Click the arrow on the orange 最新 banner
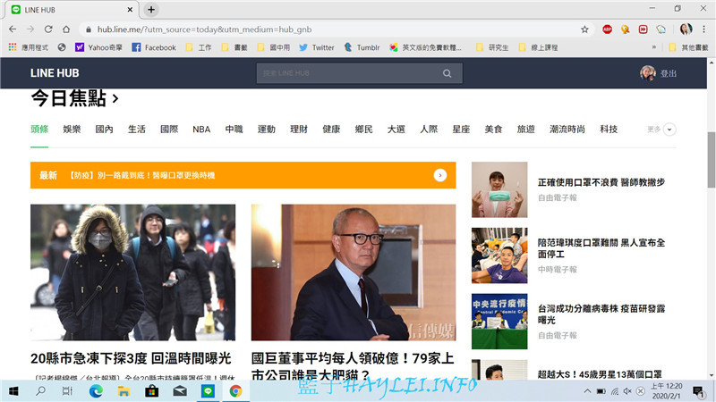The width and height of the screenshot is (716, 402). [x=439, y=175]
